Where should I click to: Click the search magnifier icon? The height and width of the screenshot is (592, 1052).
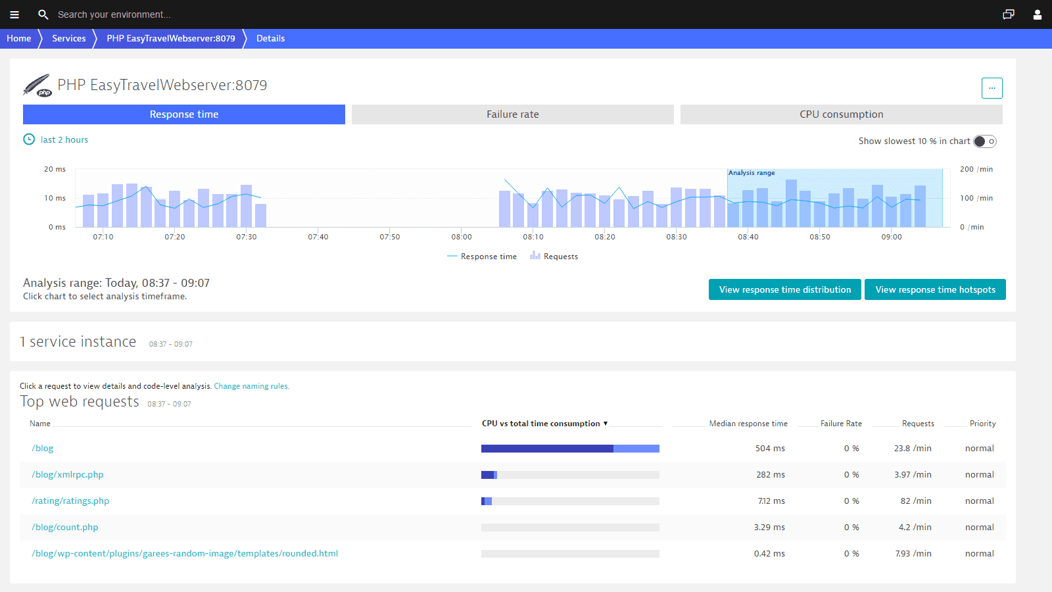click(43, 14)
